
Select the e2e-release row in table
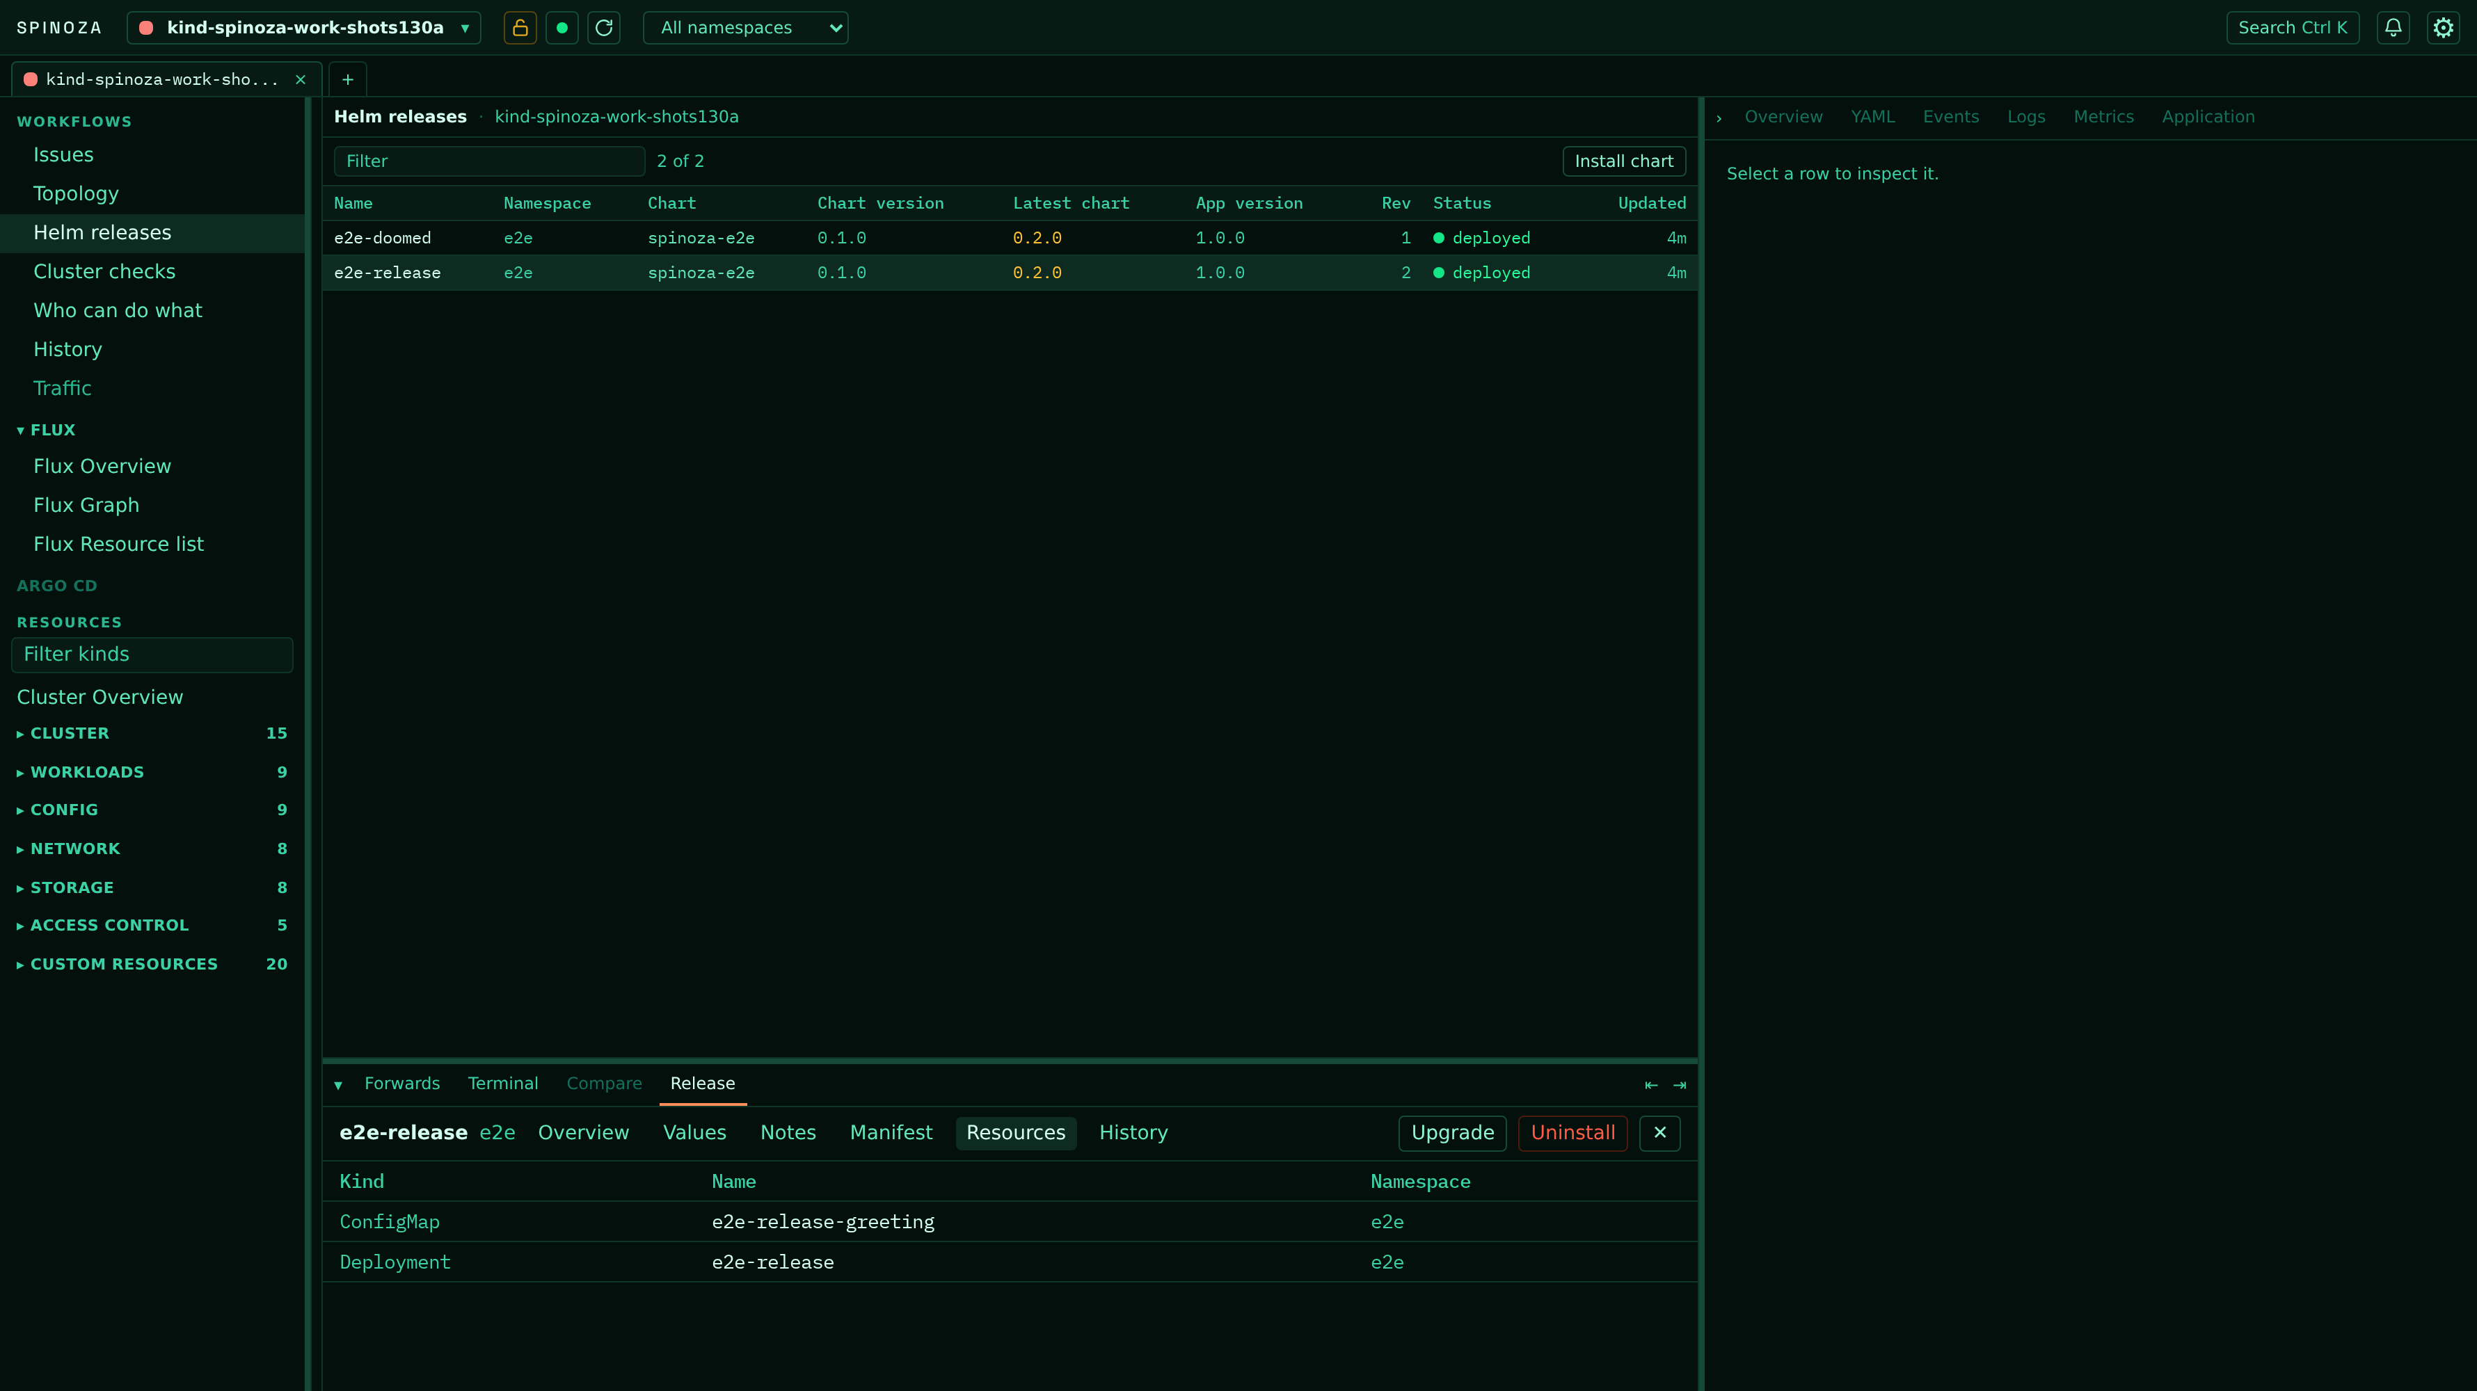(1010, 273)
